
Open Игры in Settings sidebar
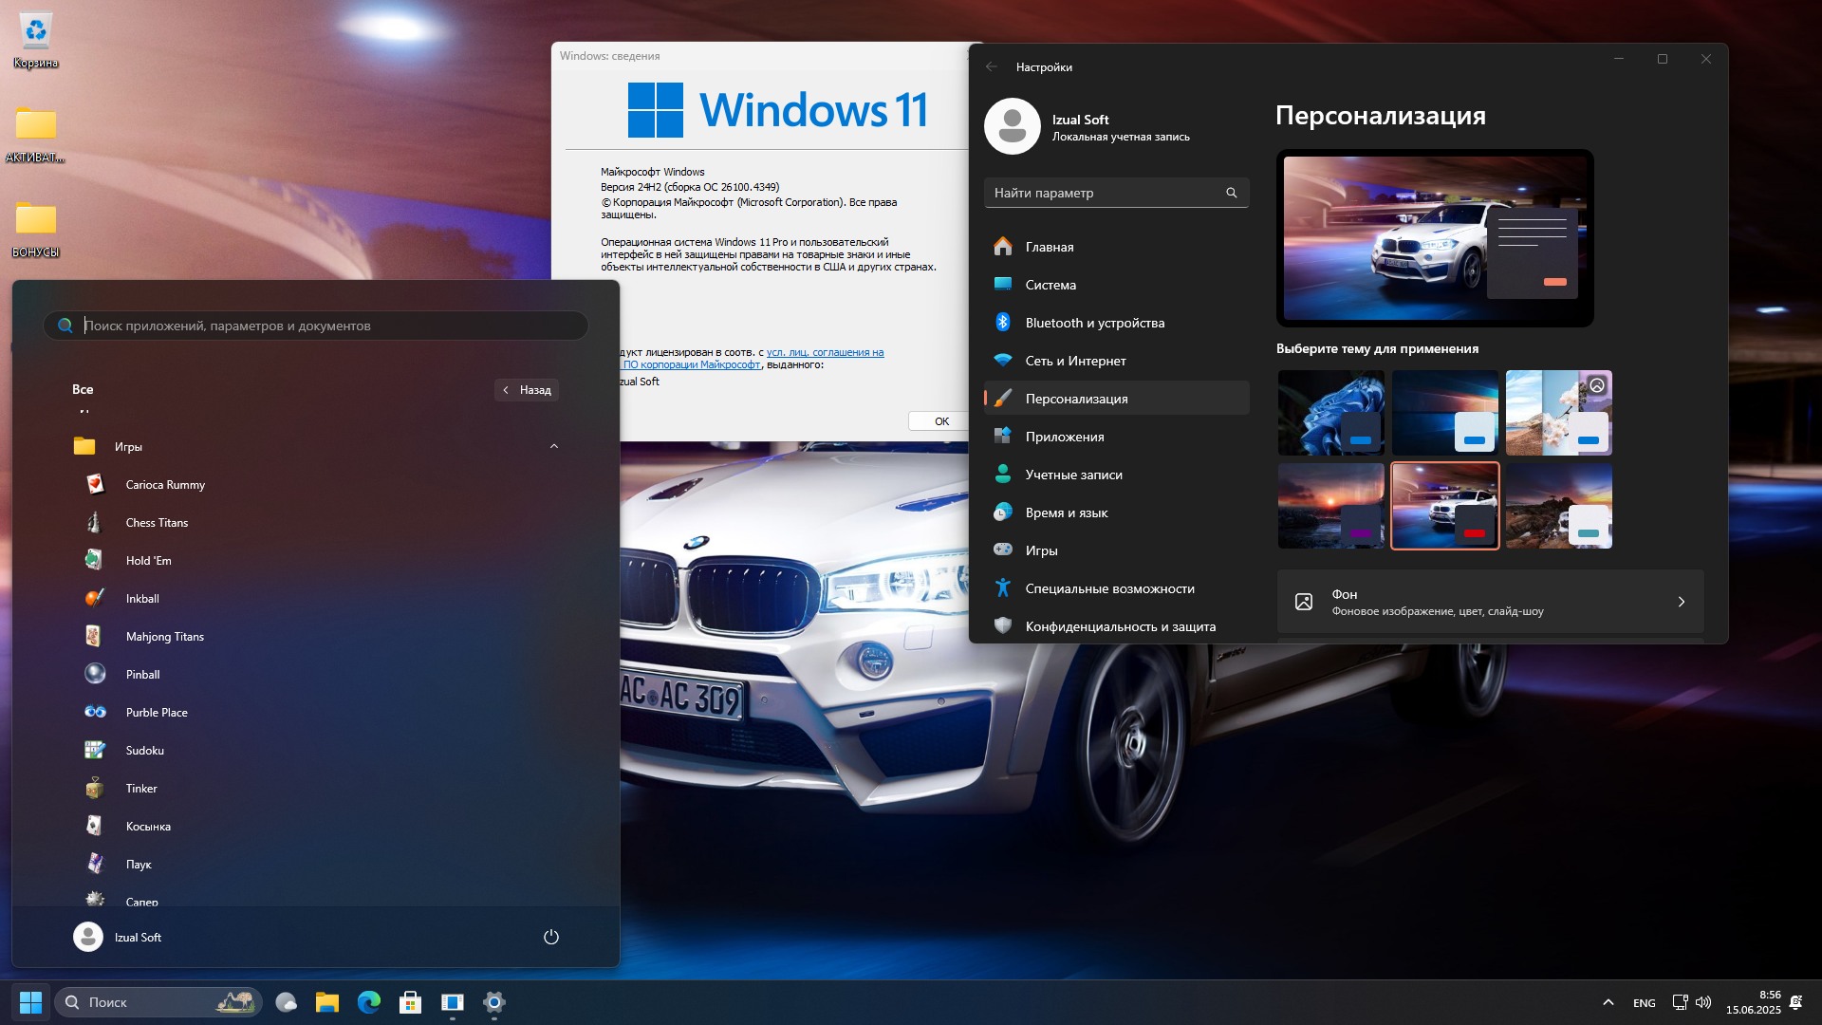click(x=1116, y=550)
